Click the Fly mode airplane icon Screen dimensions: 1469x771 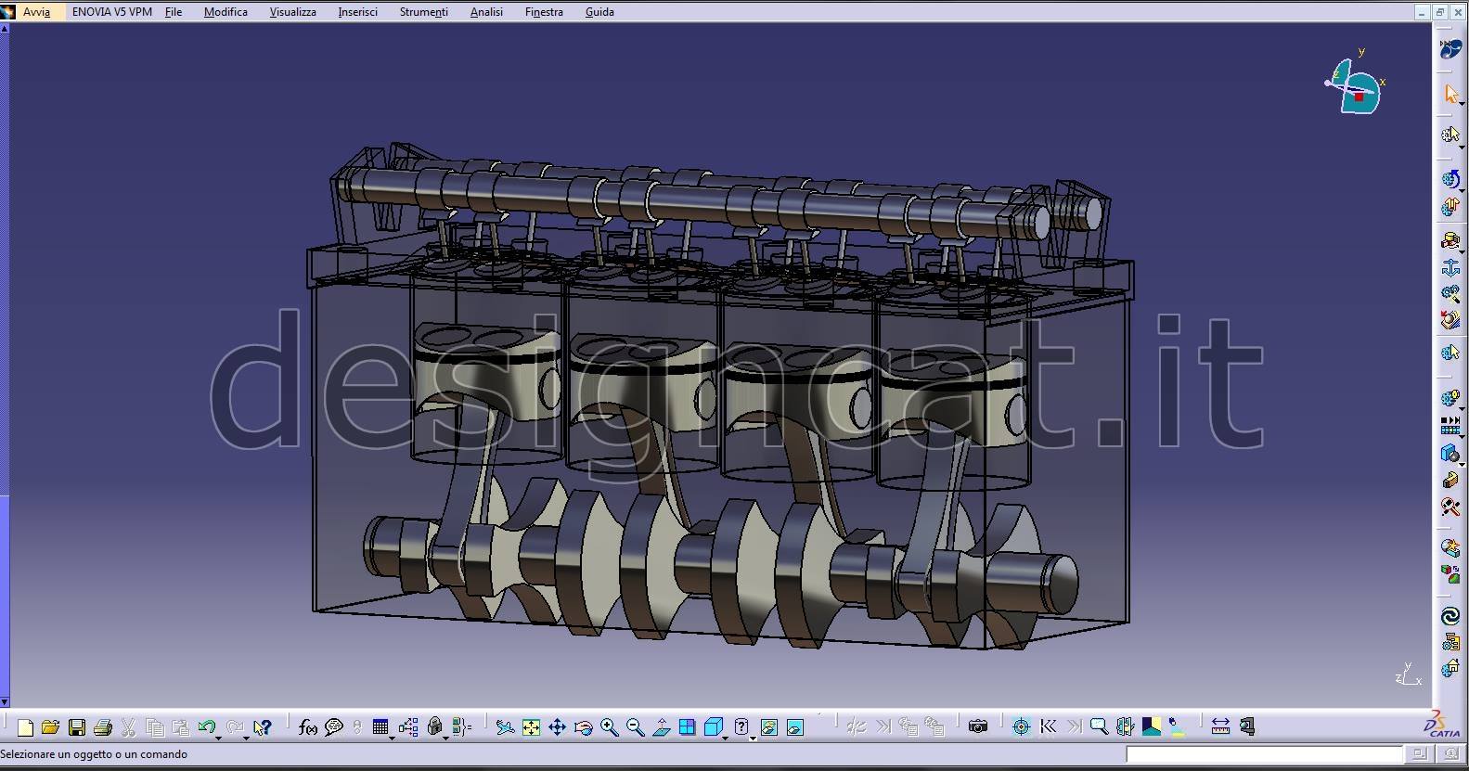click(x=504, y=727)
